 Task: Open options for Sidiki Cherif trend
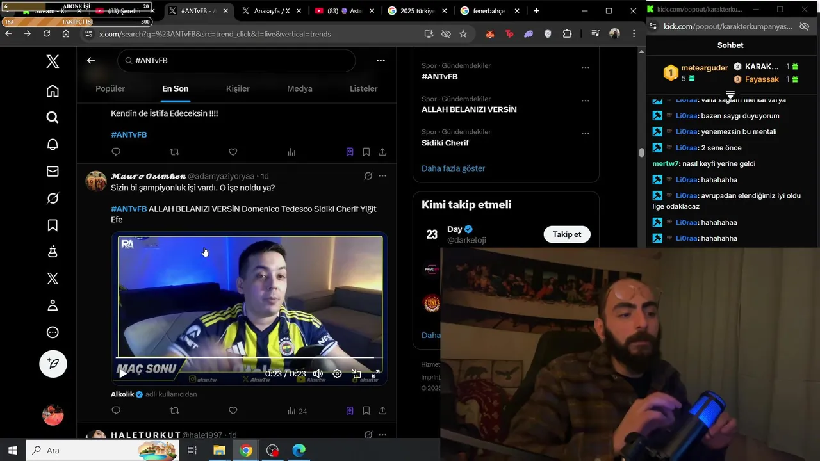click(585, 133)
